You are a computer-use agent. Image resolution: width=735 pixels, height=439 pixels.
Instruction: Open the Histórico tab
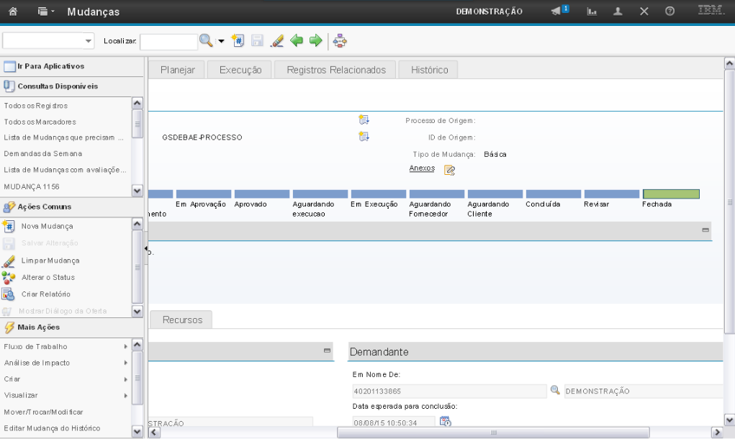[x=429, y=70]
